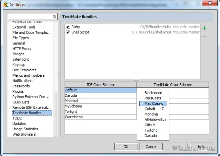Select File Types in settings list

(x=20, y=38)
